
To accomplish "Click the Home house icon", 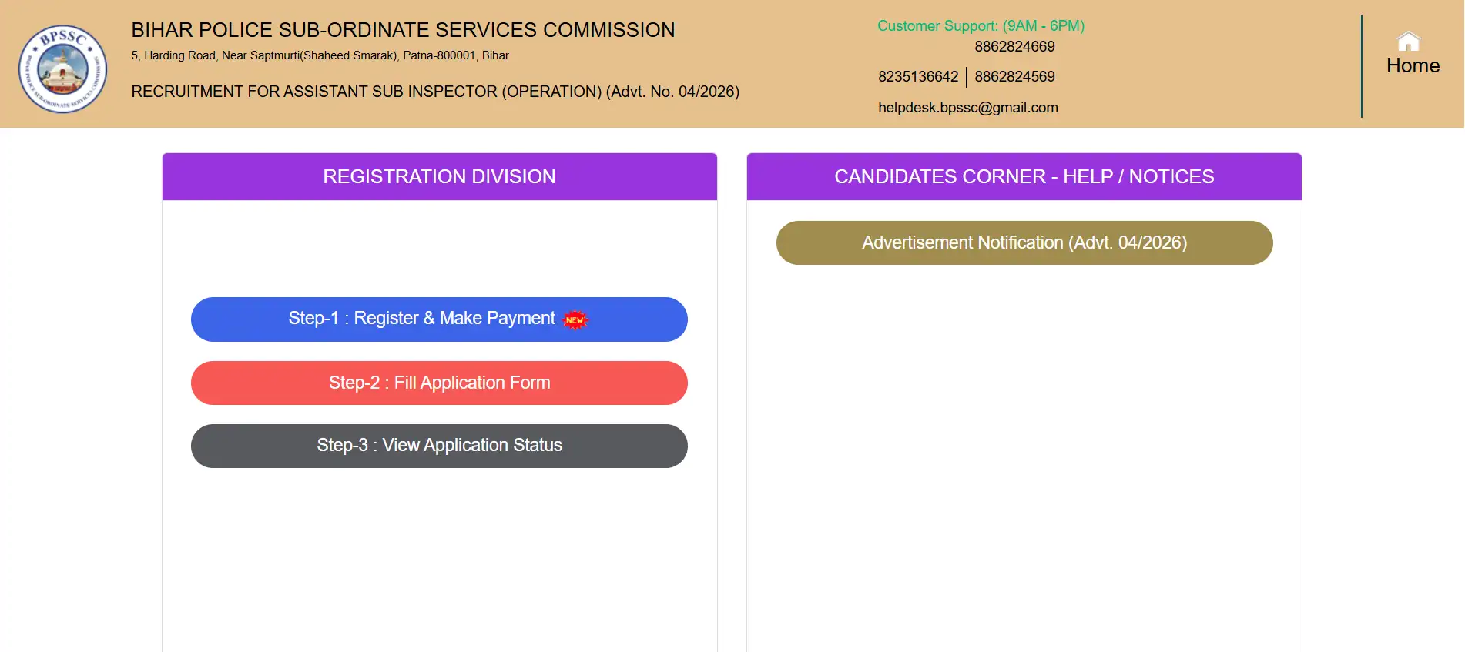I will pos(1409,41).
